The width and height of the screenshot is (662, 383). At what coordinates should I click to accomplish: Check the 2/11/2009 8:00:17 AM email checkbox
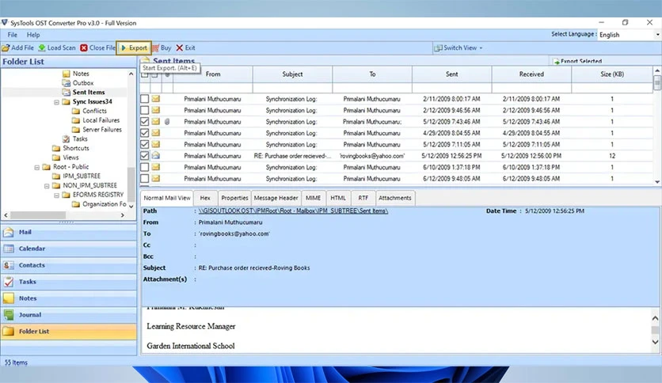point(145,99)
